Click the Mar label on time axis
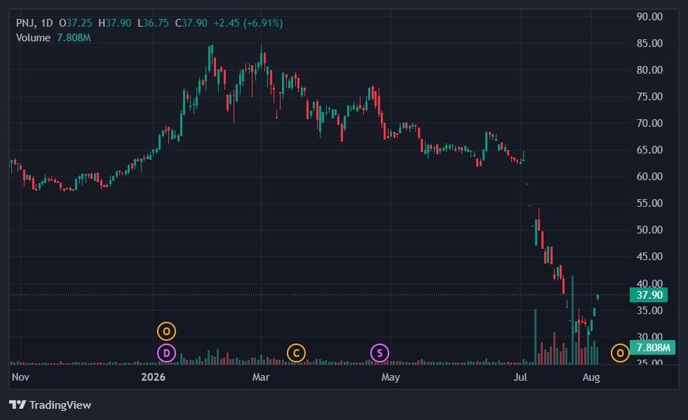Screen dimensions: 688x420 [x=261, y=377]
